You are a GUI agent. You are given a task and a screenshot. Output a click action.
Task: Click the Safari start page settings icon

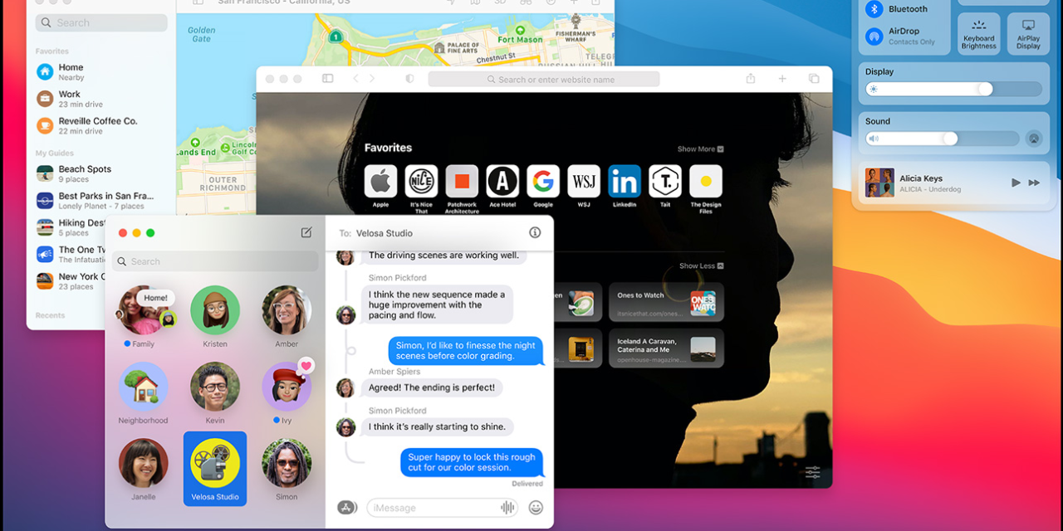click(x=812, y=472)
